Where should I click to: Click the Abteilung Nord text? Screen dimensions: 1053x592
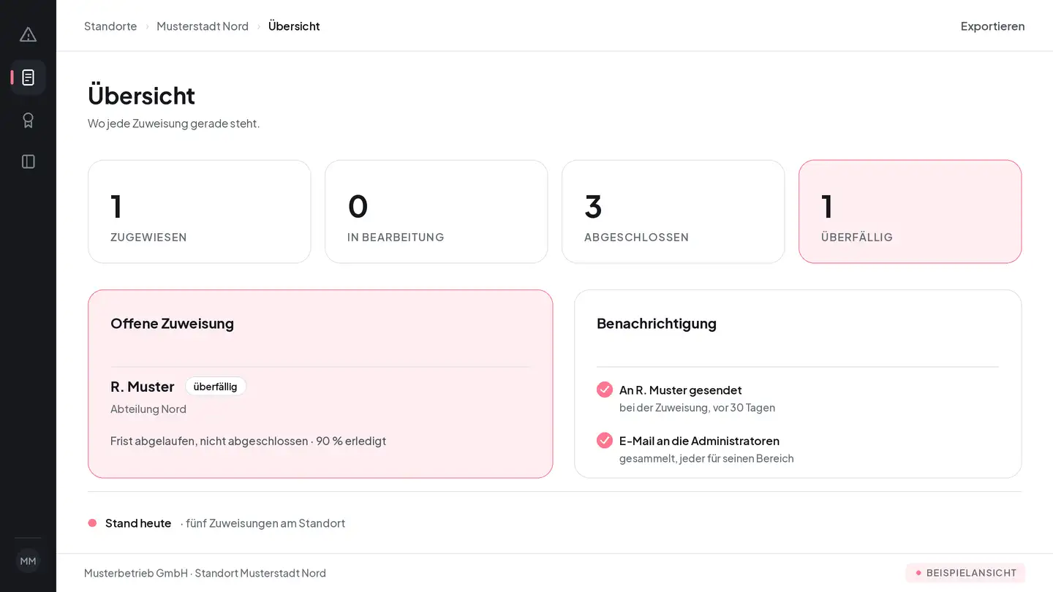pos(148,409)
